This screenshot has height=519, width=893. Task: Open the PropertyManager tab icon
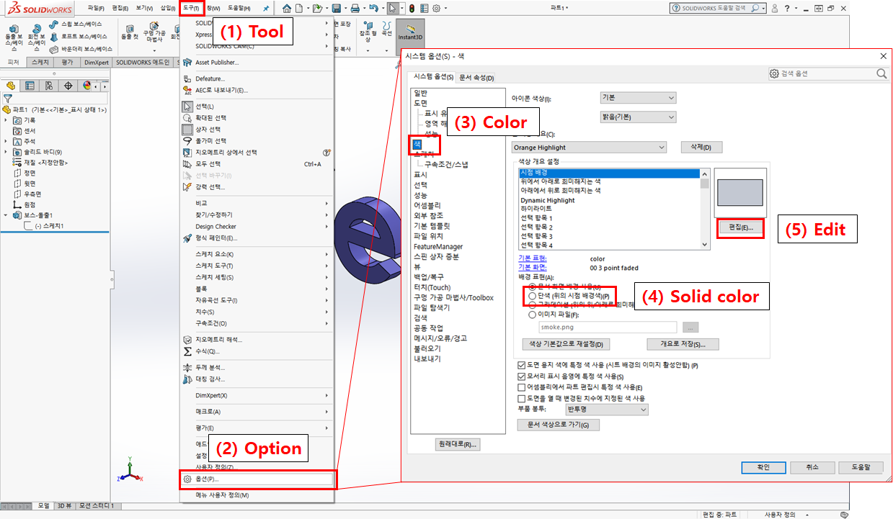pyautogui.click(x=30, y=86)
